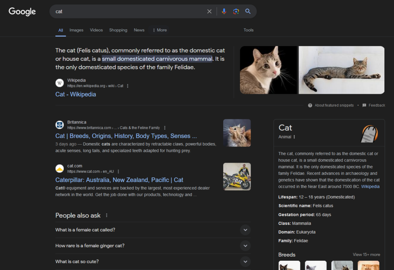The image size is (394, 270).
Task: Click the cat.com favicon icon
Action: [60, 168]
